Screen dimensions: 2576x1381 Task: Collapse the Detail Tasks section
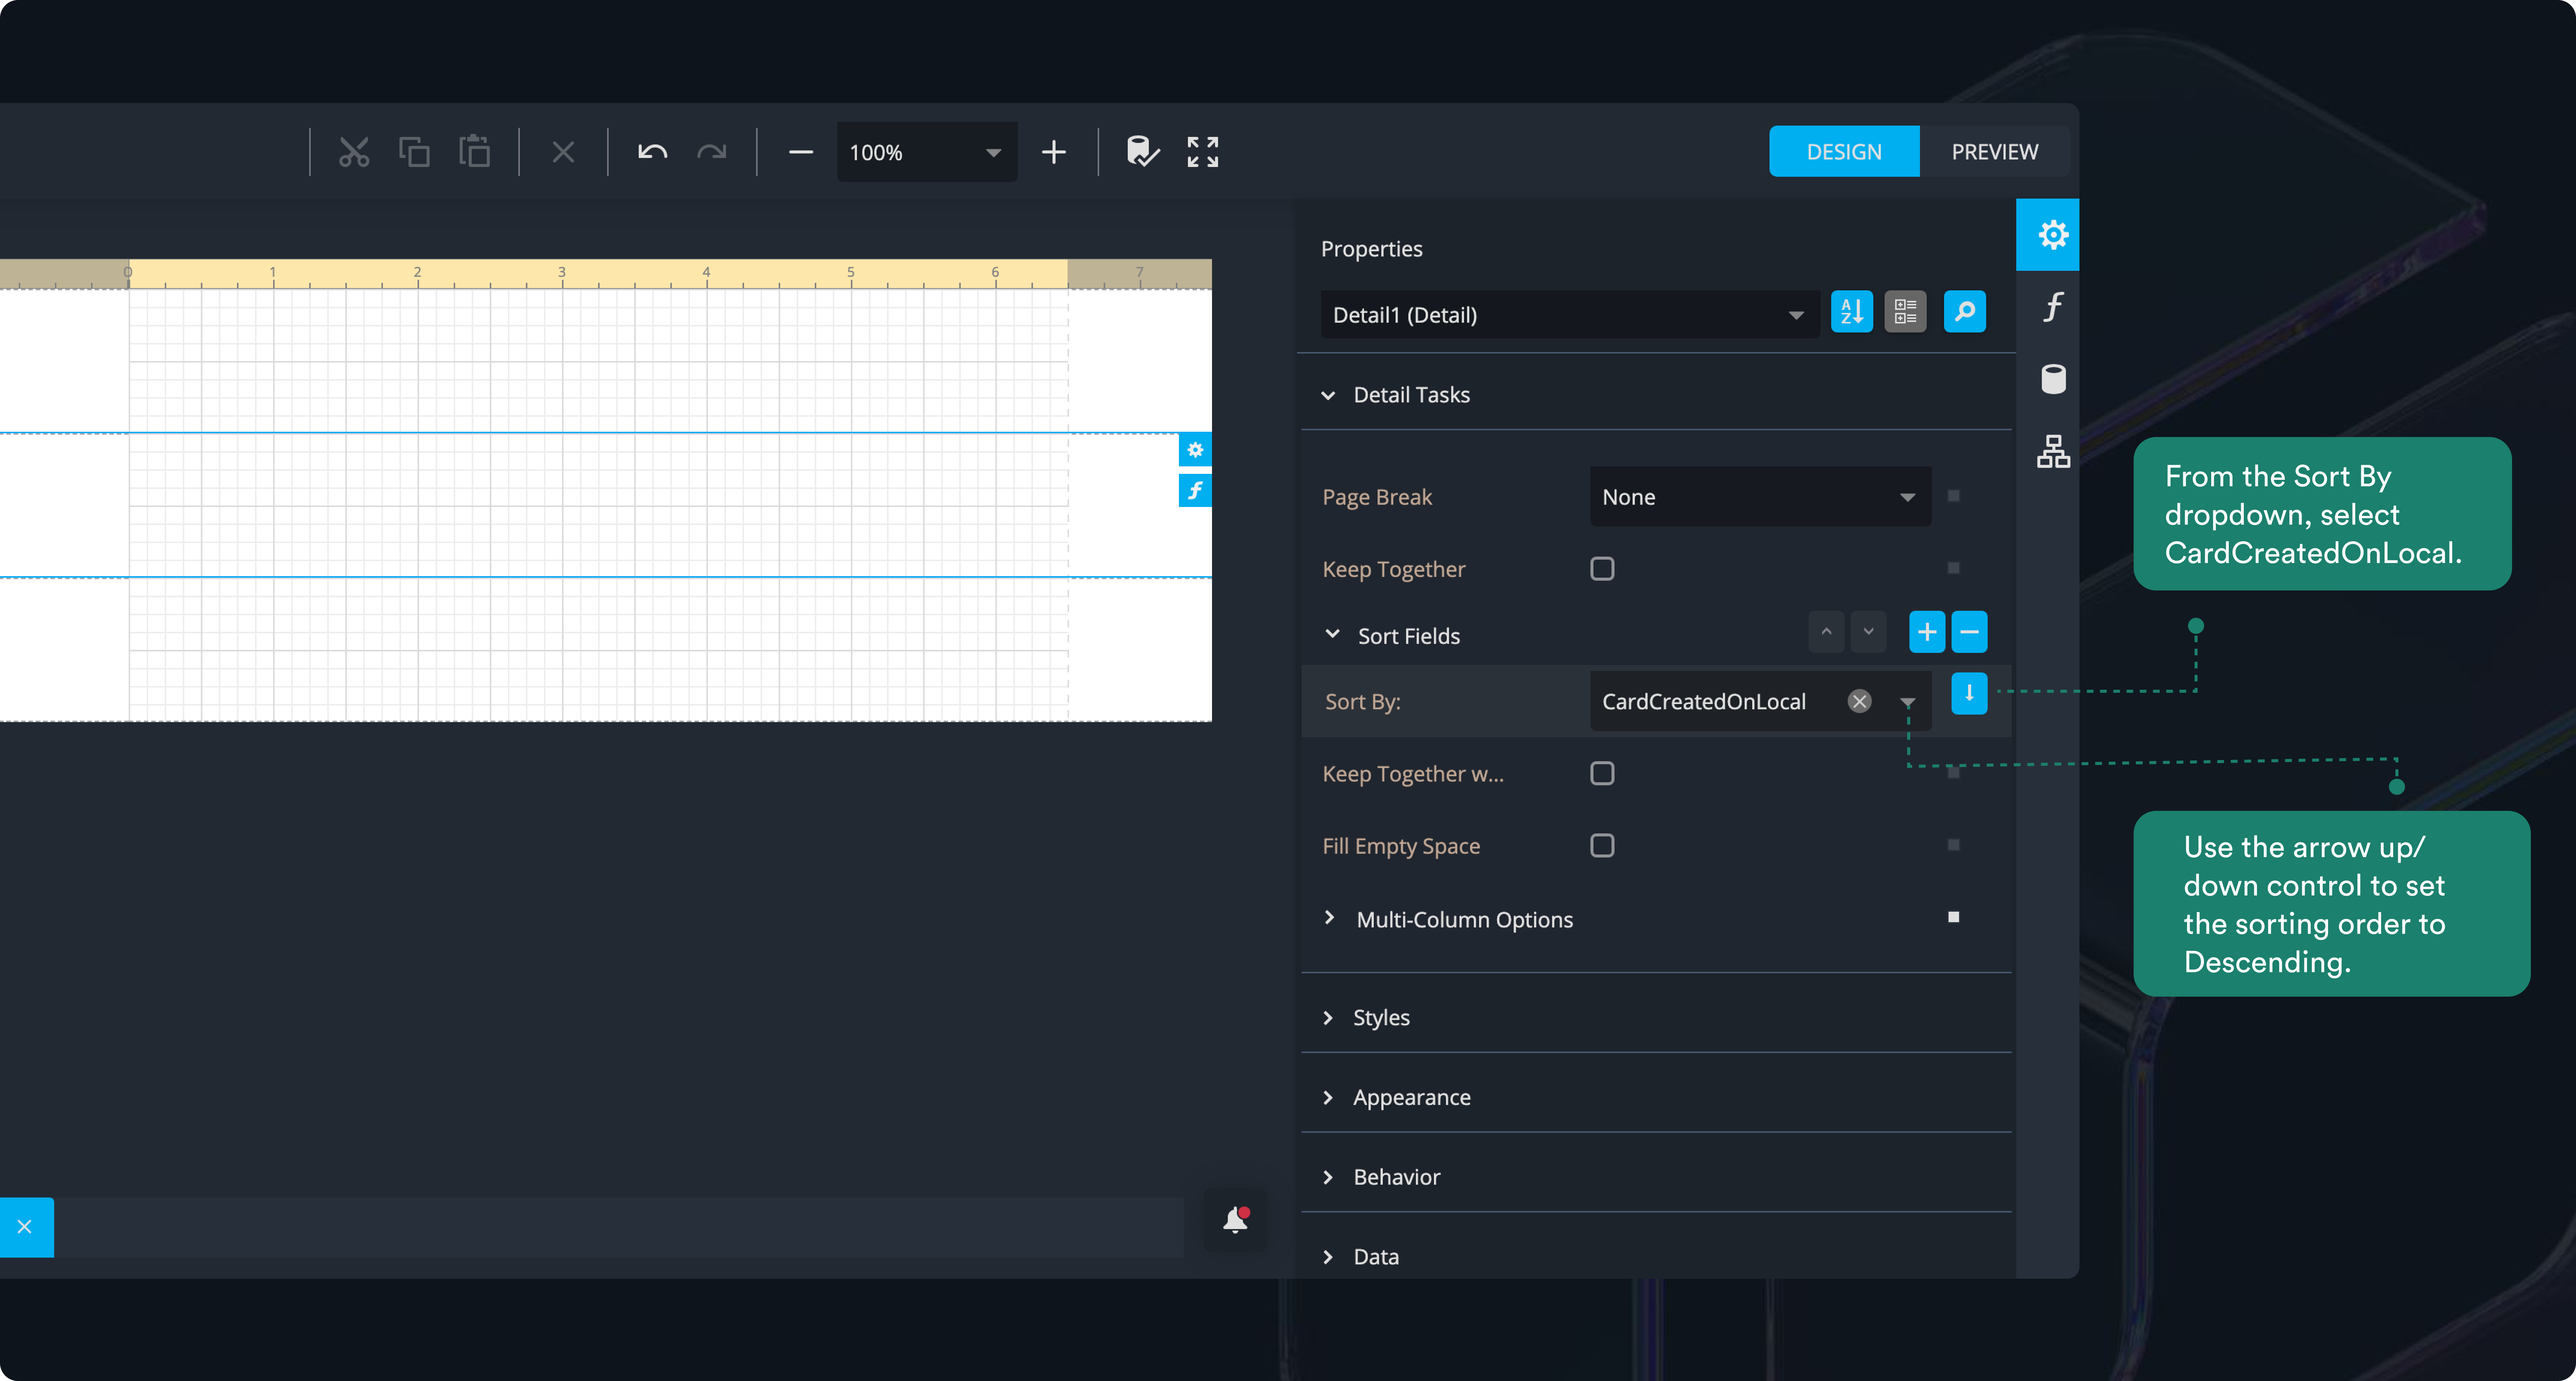coord(1328,396)
